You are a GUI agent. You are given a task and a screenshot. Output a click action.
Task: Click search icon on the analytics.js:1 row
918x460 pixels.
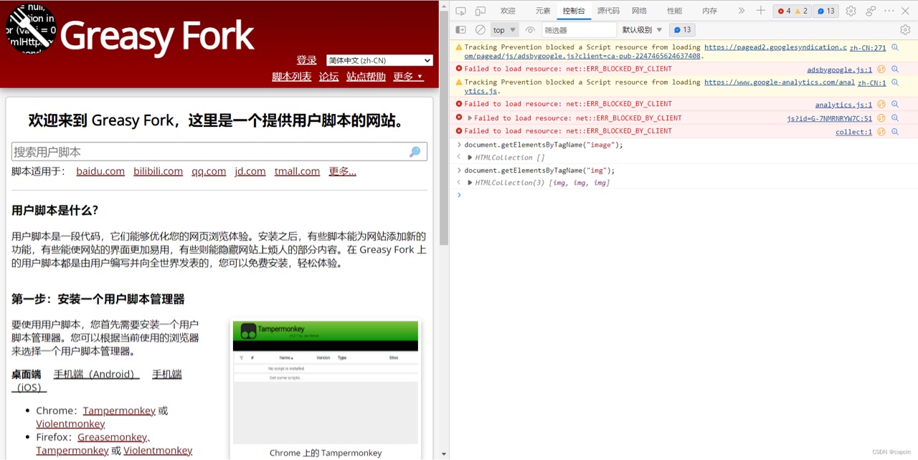(895, 105)
